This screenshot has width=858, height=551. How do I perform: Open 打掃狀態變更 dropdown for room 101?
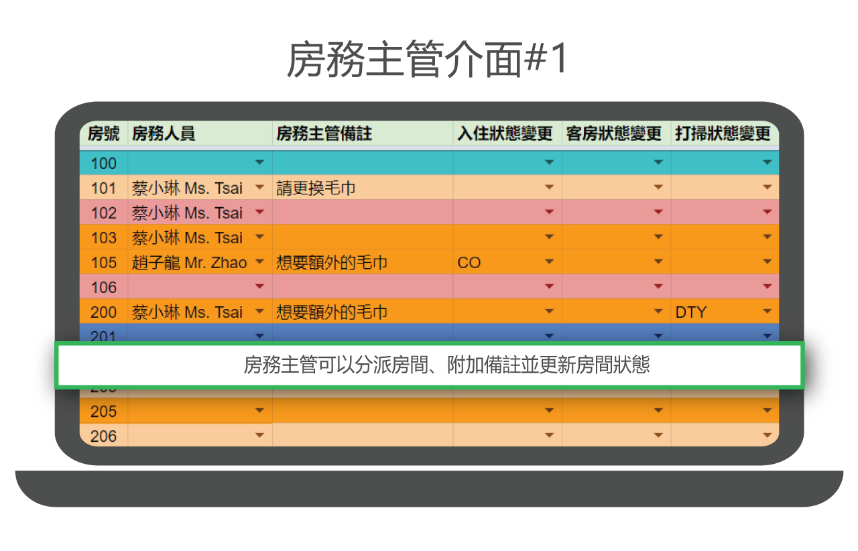pos(768,188)
